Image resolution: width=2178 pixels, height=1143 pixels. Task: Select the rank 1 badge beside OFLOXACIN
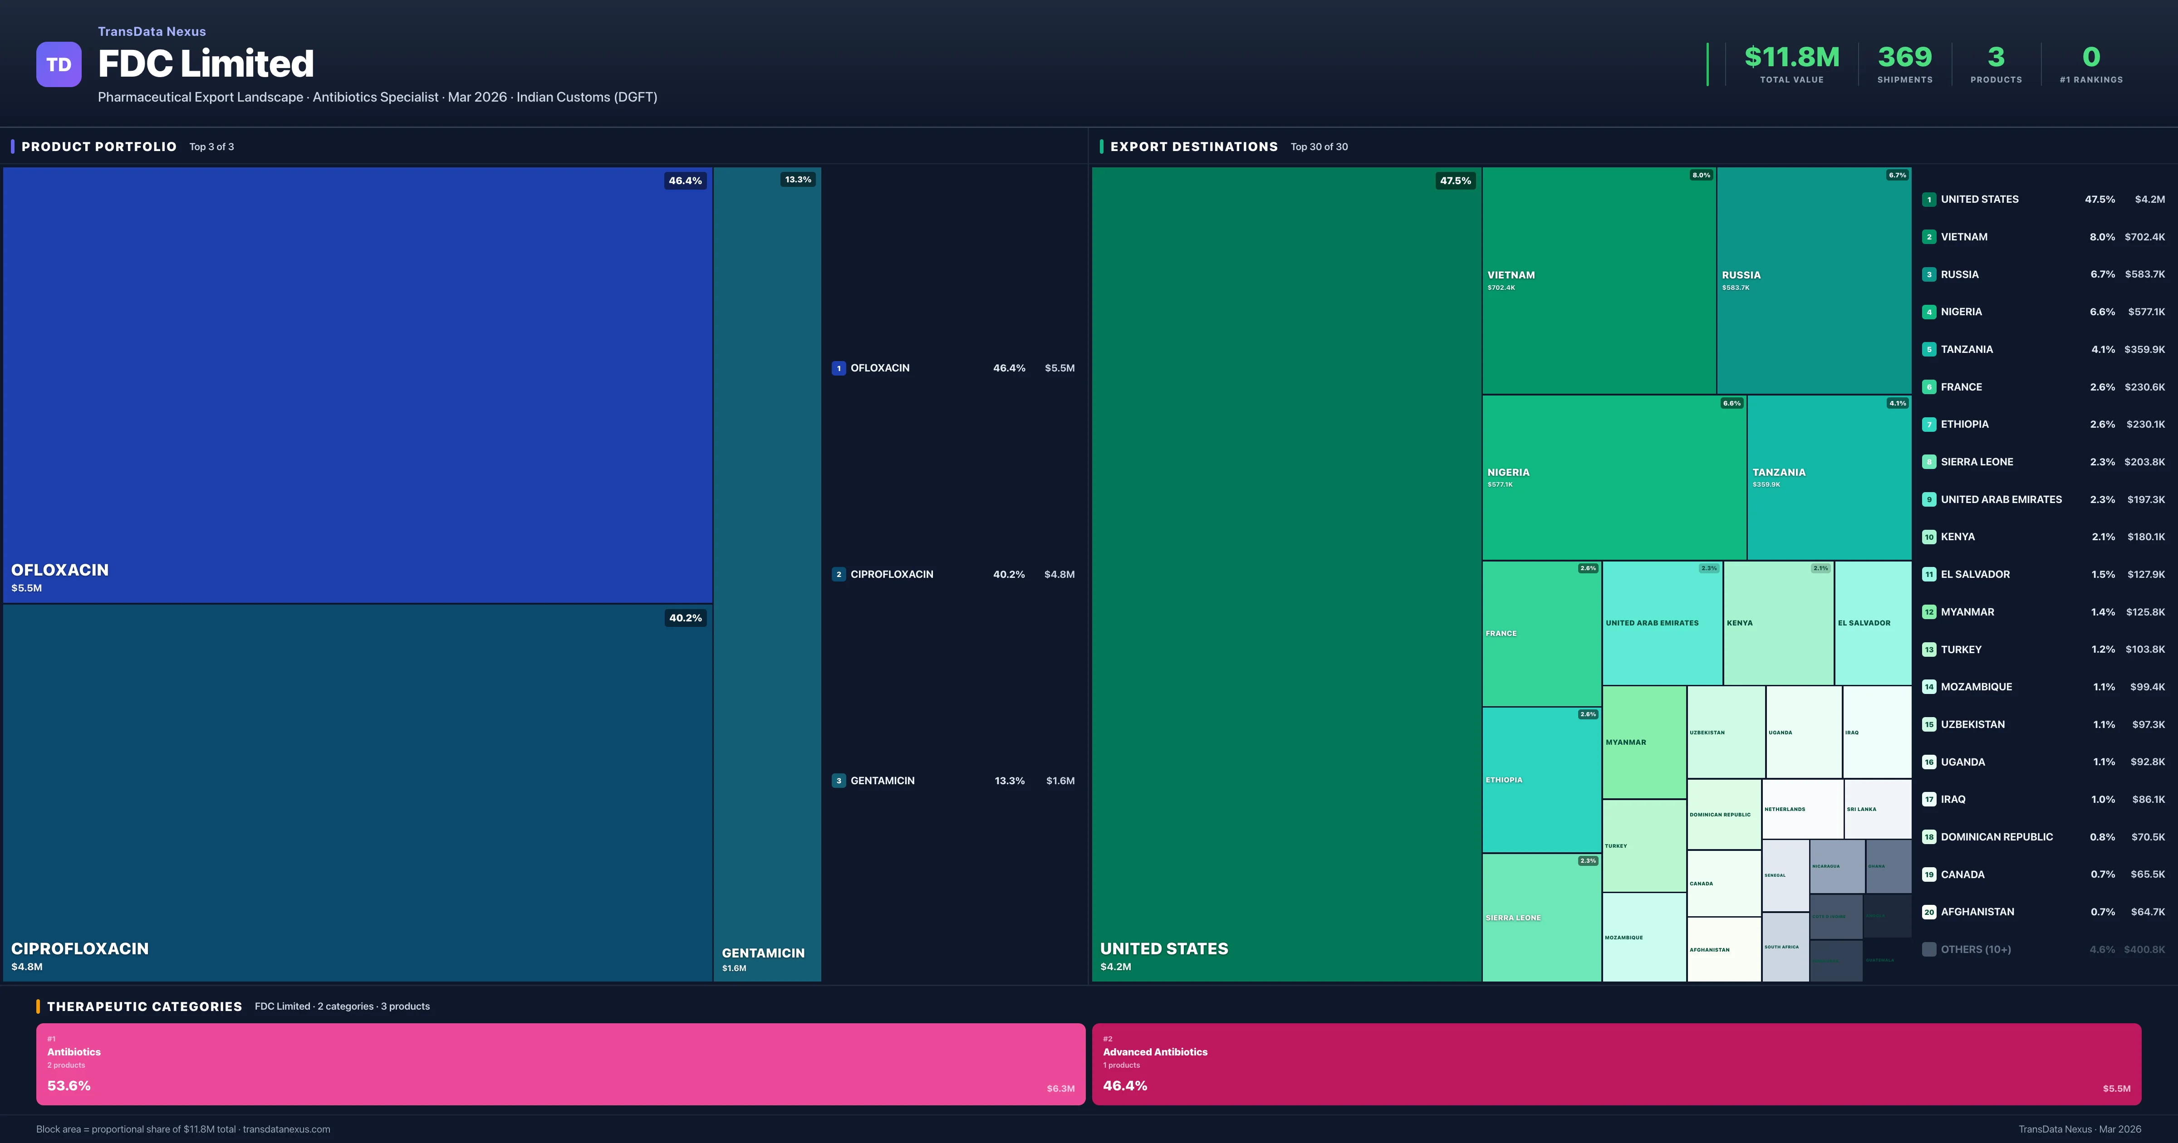[x=838, y=368]
